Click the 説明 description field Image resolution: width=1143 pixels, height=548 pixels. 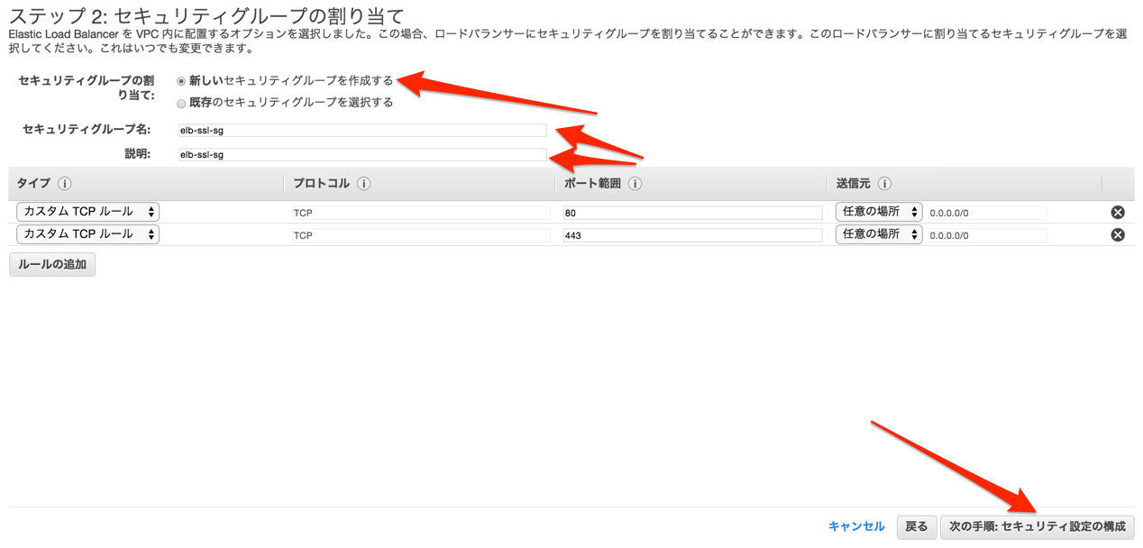[x=361, y=153]
